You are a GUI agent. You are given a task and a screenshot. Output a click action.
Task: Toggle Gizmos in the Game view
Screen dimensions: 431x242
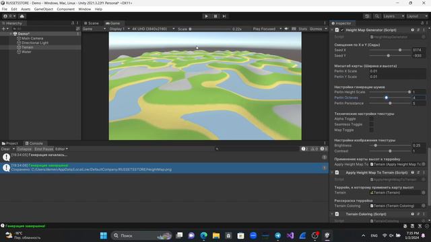pos(316,29)
